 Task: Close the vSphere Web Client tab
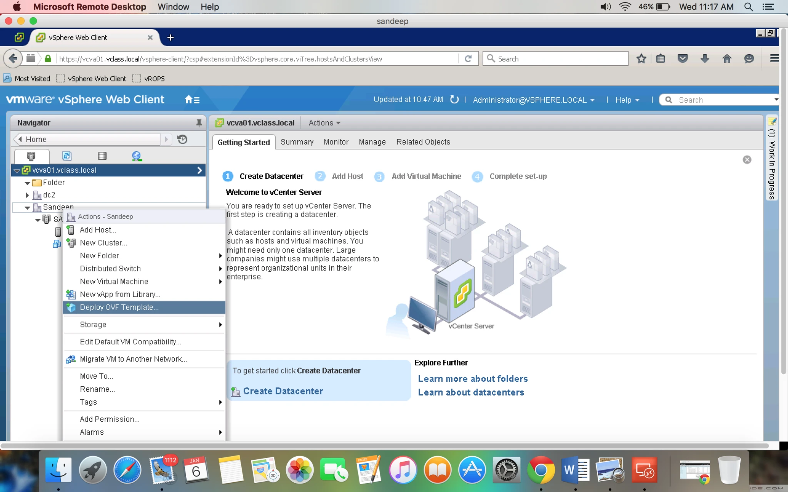(x=150, y=38)
